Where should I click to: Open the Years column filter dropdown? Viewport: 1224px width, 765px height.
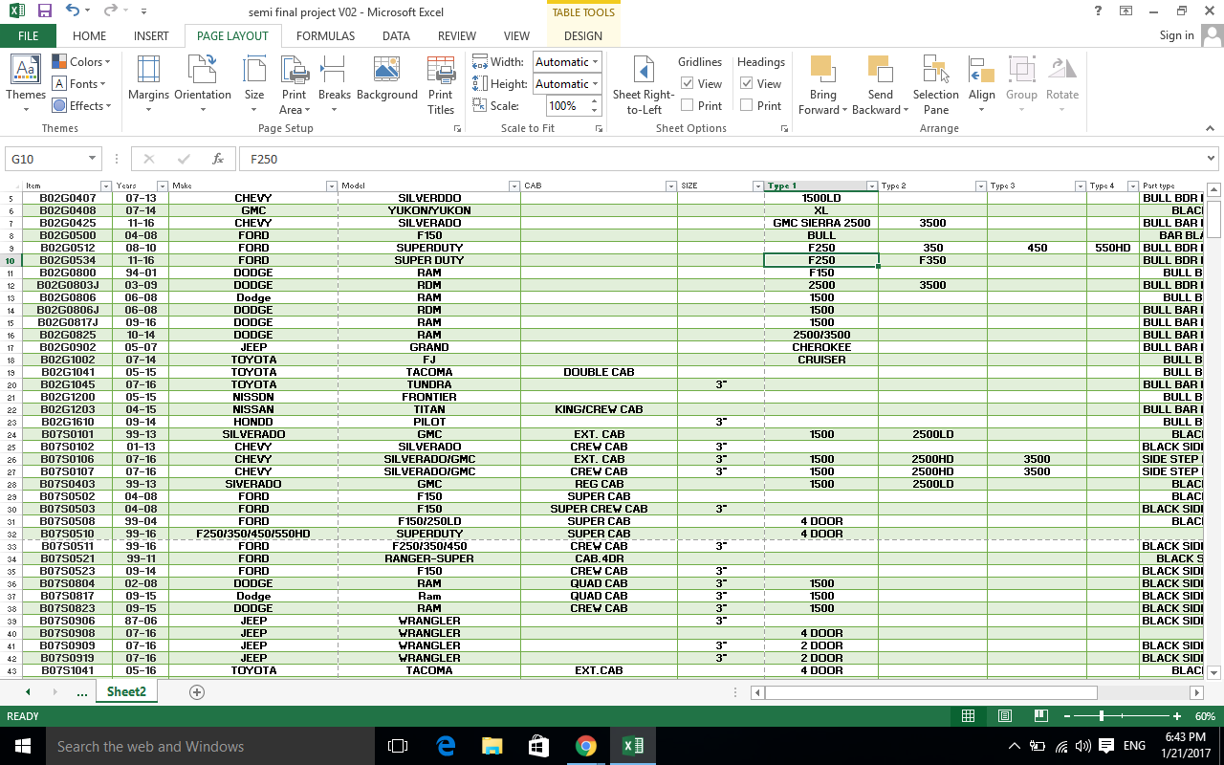coord(163,186)
